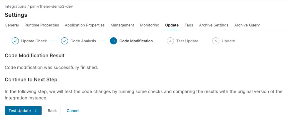Click the Code Analysis checkmark icon

click(x=64, y=41)
